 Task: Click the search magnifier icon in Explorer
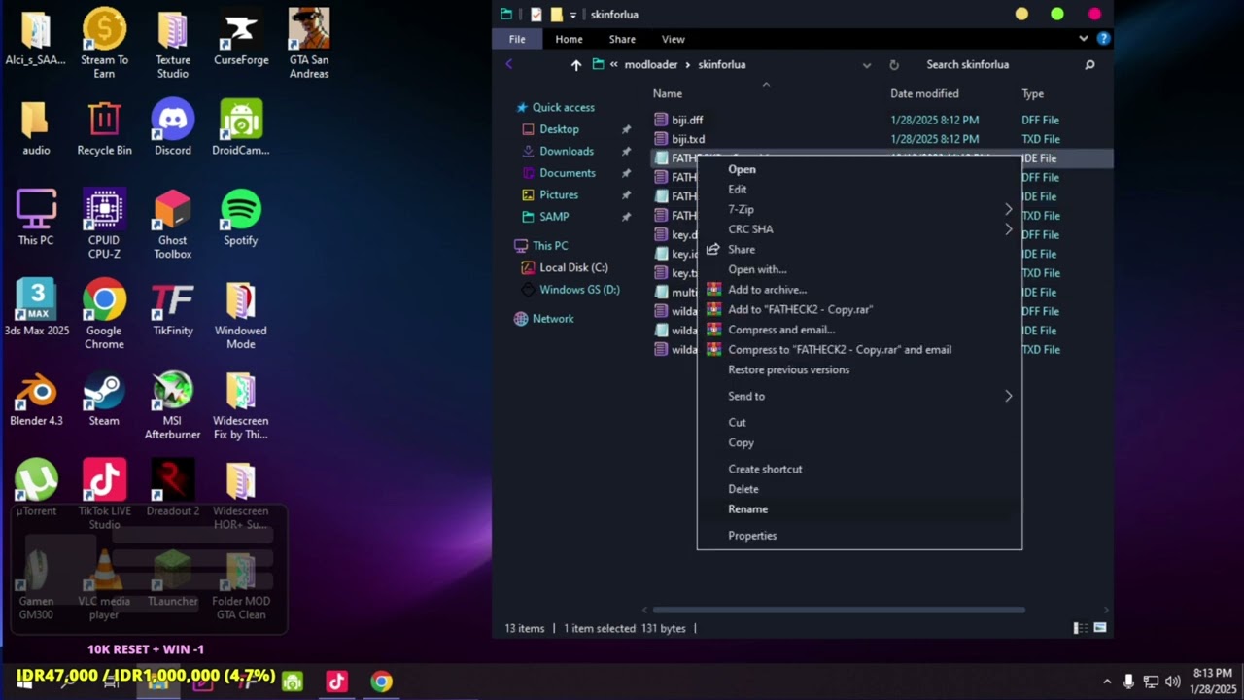point(1089,65)
